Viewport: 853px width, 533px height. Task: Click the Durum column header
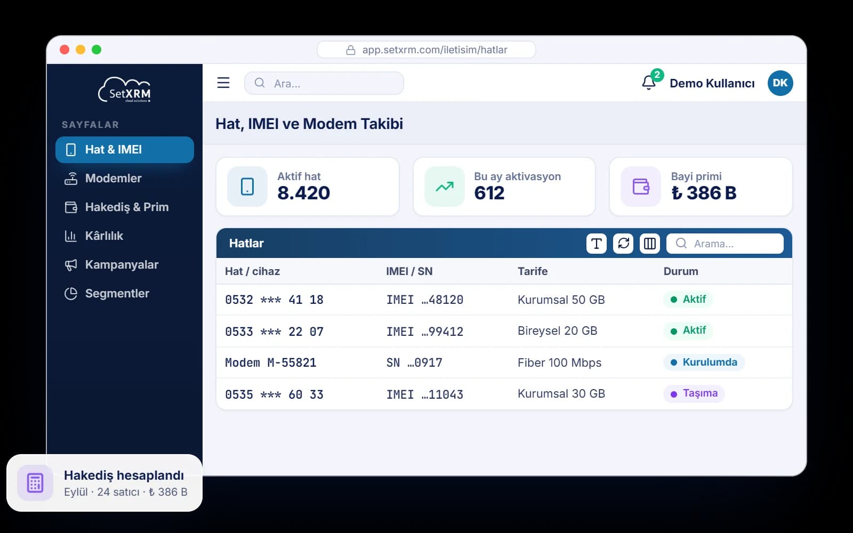681,271
